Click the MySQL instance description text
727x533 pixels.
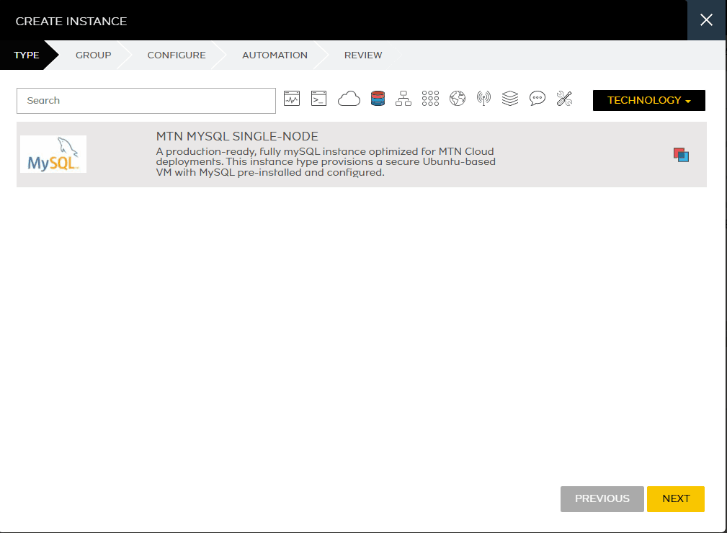pos(326,162)
